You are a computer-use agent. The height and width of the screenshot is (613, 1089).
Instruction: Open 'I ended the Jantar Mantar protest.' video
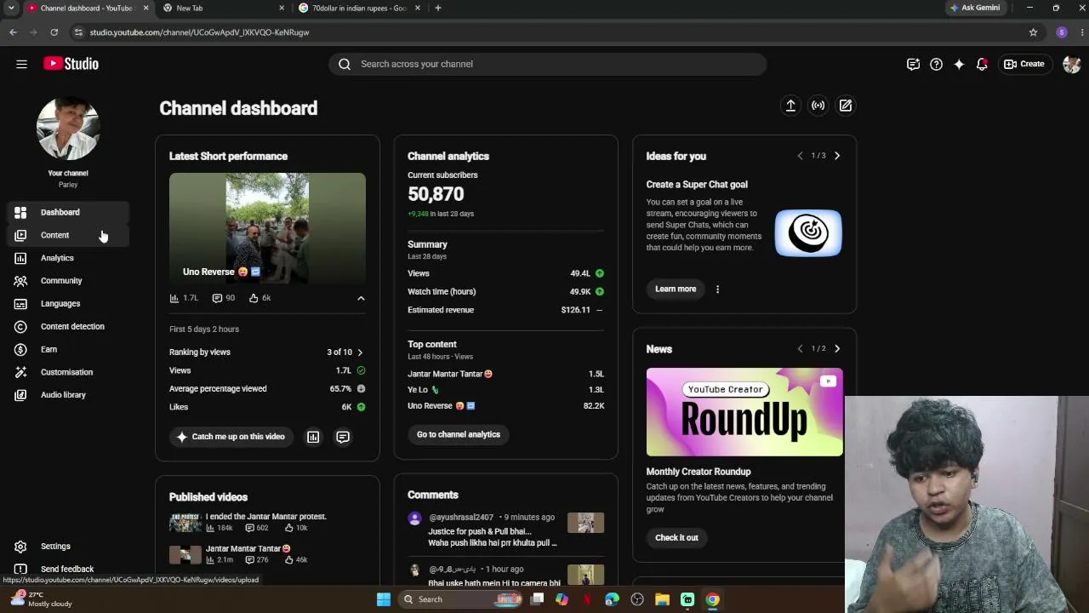[x=266, y=517]
